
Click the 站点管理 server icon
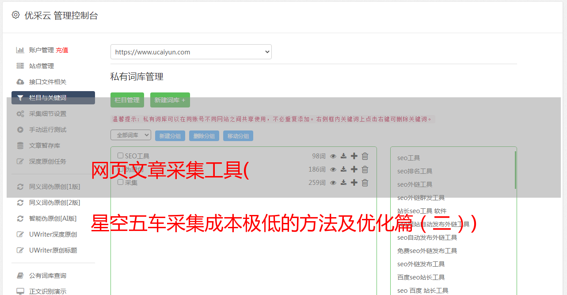pos(20,66)
